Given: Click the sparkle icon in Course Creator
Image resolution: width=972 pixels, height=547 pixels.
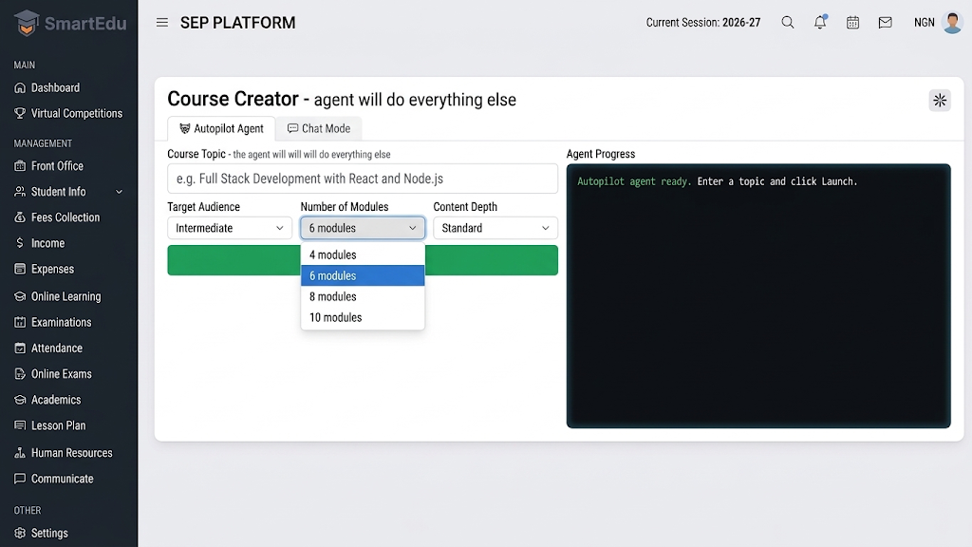Looking at the screenshot, I should point(940,100).
